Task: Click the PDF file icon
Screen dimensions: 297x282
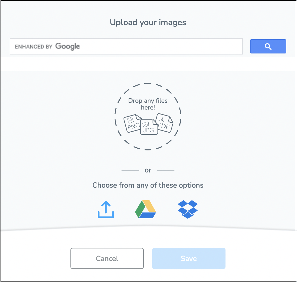Action: [x=165, y=123]
